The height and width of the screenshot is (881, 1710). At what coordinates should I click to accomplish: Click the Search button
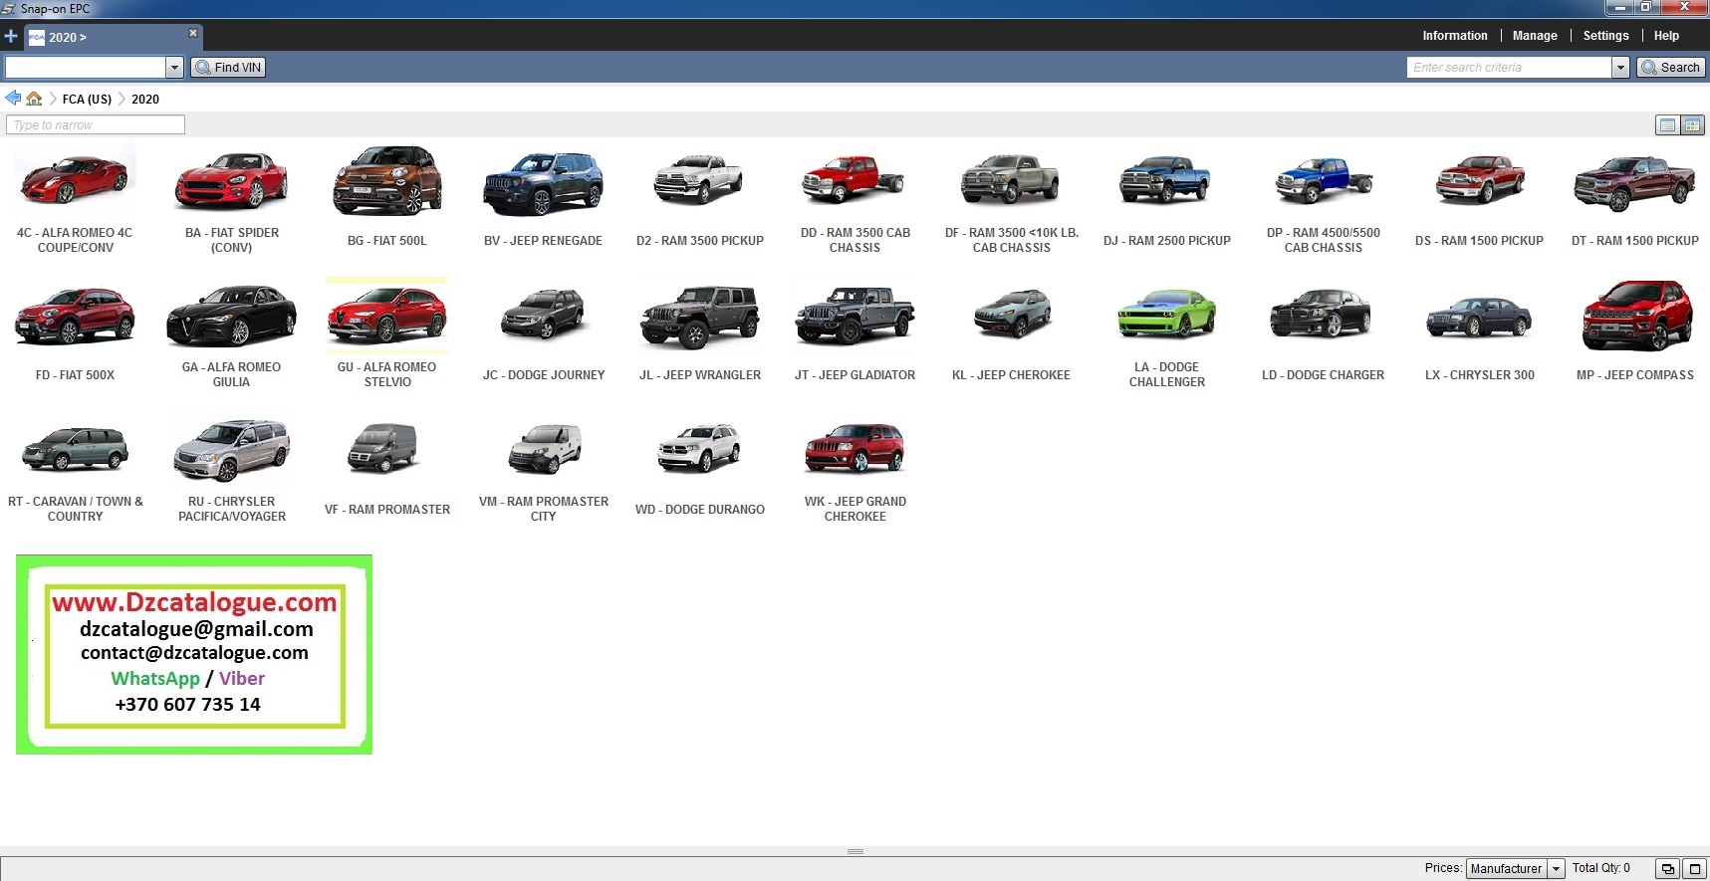[x=1670, y=68]
